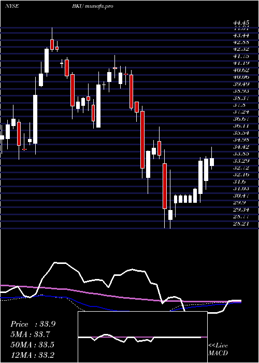Click the last candlestick on the chart
Screen dimensions: 259x363
[x=211, y=162]
